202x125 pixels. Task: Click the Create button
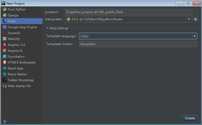[190, 118]
